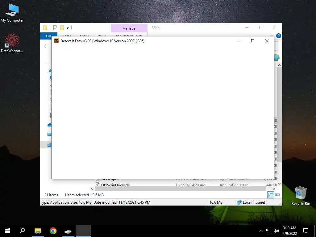Click the Explorer horizontal scrollbar thumb
This screenshot has height=237, width=316.
180,189
